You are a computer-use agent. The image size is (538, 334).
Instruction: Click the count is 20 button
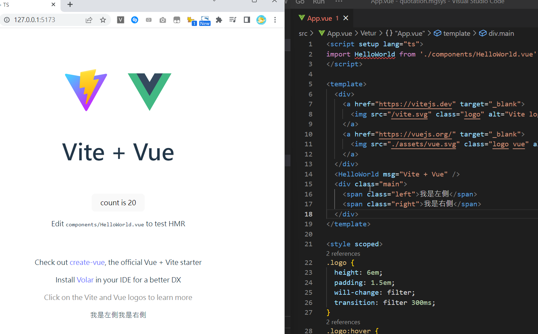[118, 203]
